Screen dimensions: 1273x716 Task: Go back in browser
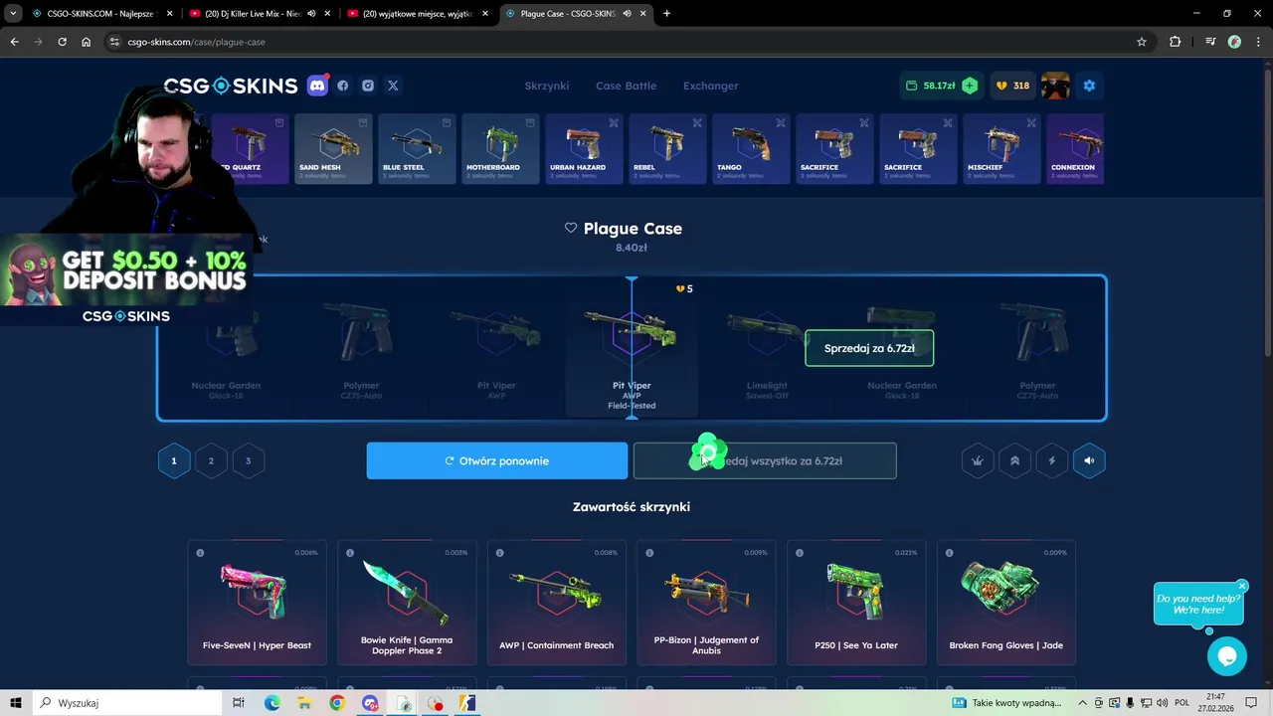pyautogui.click(x=14, y=42)
